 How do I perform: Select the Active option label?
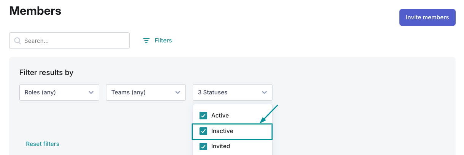pyautogui.click(x=220, y=116)
